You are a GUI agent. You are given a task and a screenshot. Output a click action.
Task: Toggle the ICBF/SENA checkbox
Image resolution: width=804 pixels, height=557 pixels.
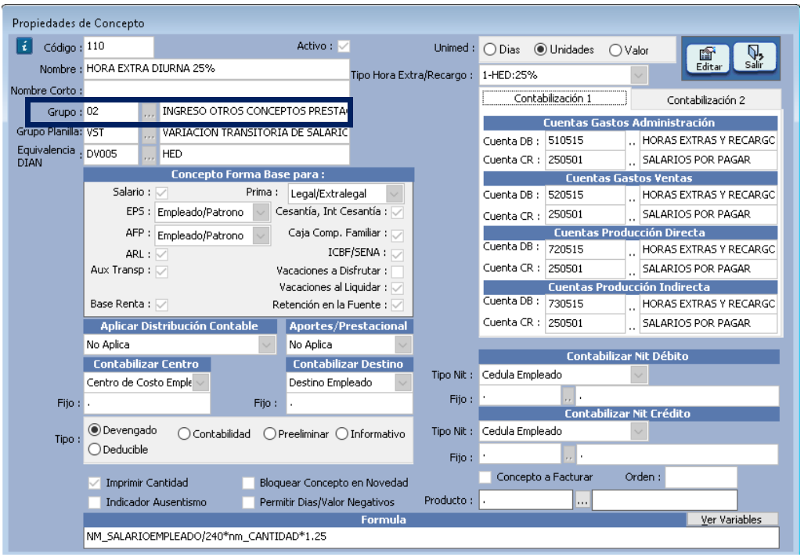point(398,254)
